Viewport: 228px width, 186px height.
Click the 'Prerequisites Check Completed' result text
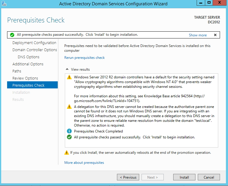pos(98,131)
